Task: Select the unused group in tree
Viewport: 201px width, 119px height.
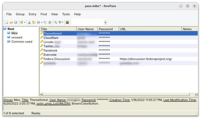Action: (x=17, y=37)
